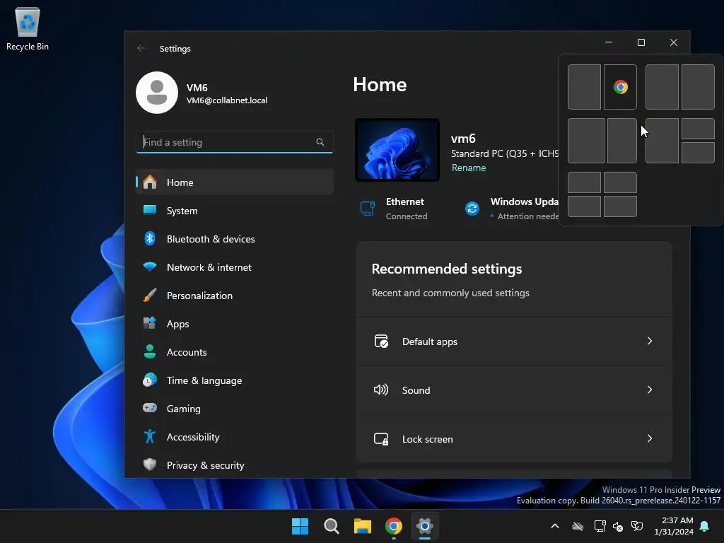Screen dimensions: 724x543
Task: Click the Home house icon
Action: [150, 182]
